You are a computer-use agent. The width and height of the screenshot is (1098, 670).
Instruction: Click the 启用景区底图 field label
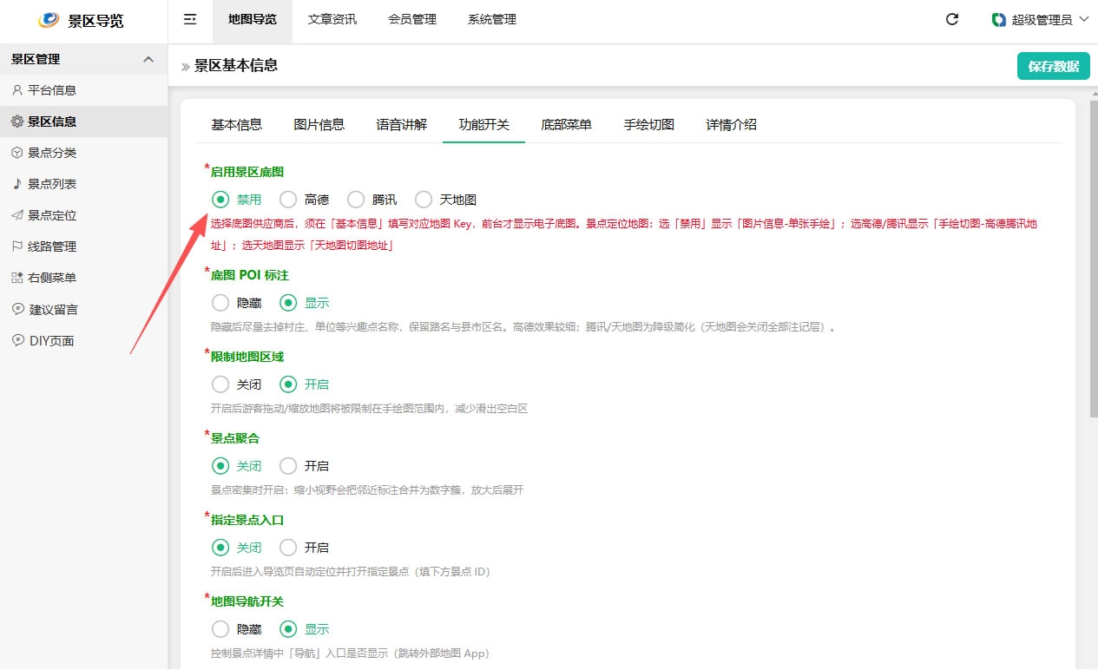pyautogui.click(x=247, y=173)
